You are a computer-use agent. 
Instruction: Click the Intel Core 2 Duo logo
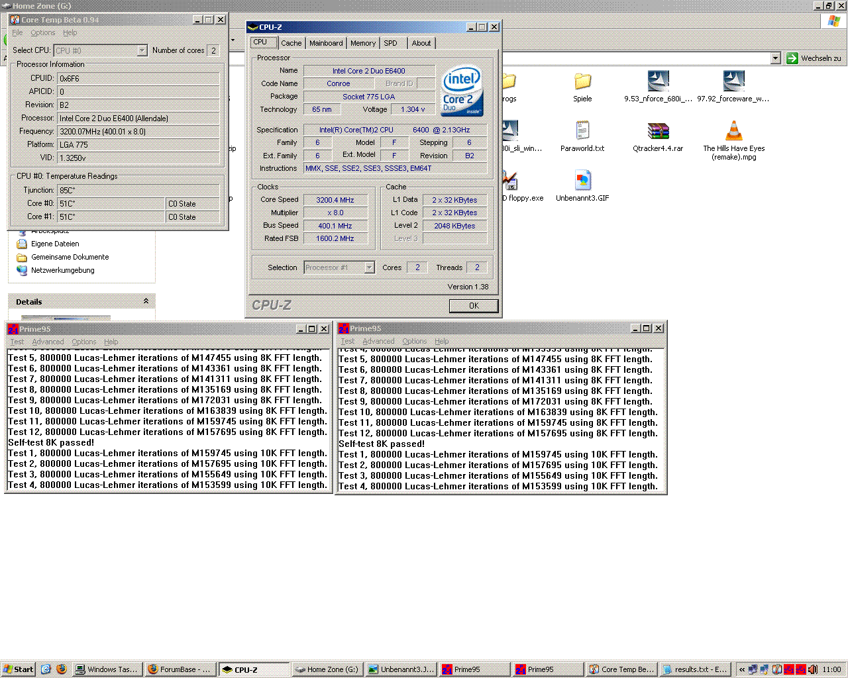[462, 91]
